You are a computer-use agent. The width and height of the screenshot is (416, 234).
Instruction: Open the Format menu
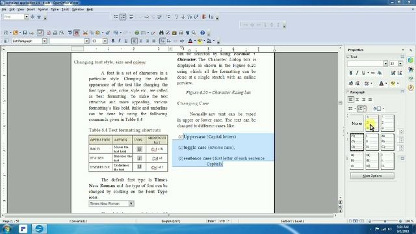coord(43,9)
